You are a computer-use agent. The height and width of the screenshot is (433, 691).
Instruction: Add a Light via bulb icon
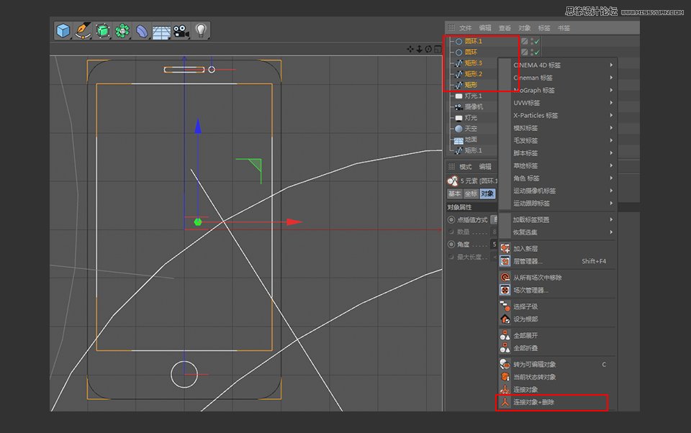[201, 31]
